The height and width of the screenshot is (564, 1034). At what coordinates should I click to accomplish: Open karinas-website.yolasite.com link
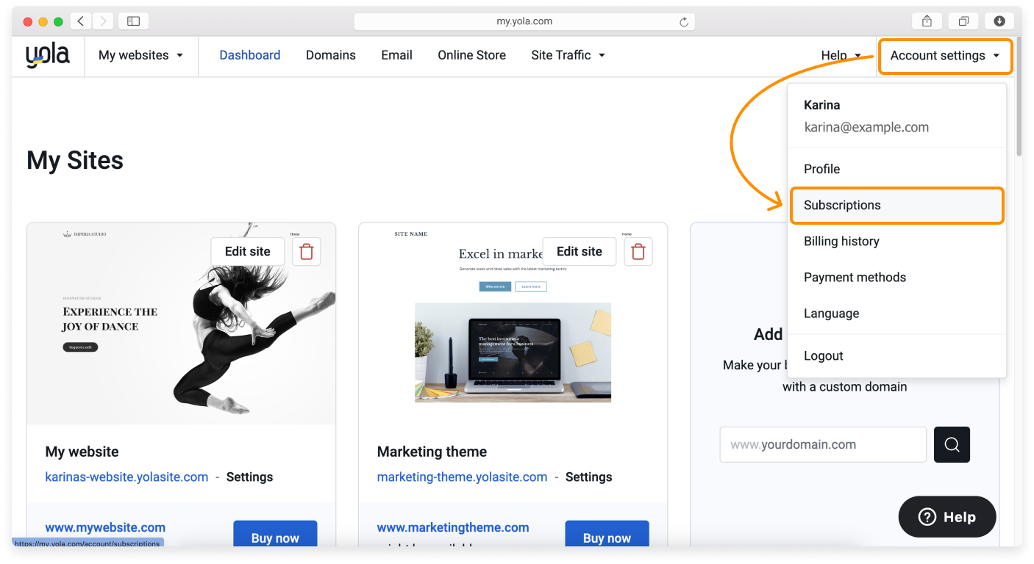tap(126, 477)
